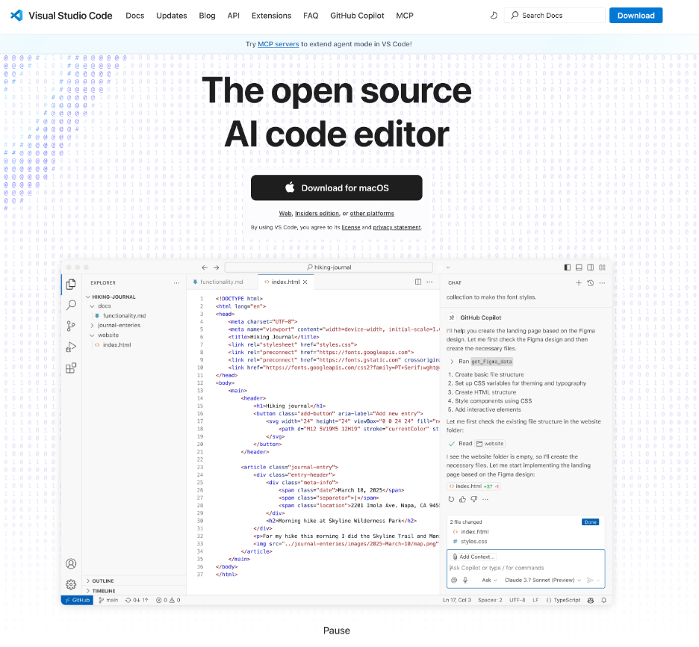Follow the MCP servers banner link
The width and height of the screenshot is (699, 647).
tap(279, 44)
